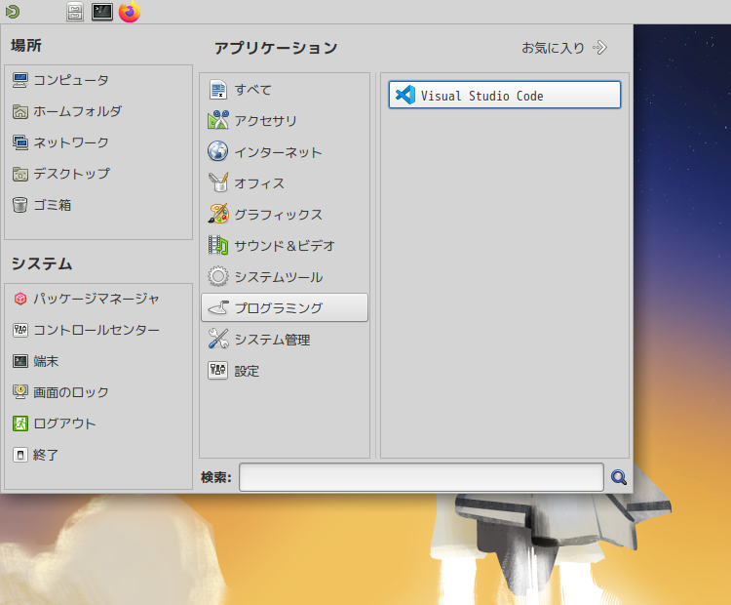Click the 端末 label
The image size is (731, 605).
[x=46, y=361]
